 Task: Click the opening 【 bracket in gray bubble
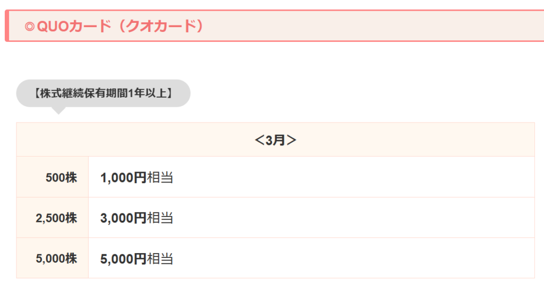pos(36,93)
